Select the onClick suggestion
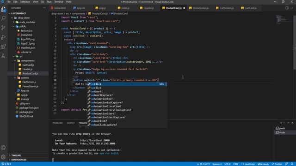296x166 pixels. click(127, 84)
